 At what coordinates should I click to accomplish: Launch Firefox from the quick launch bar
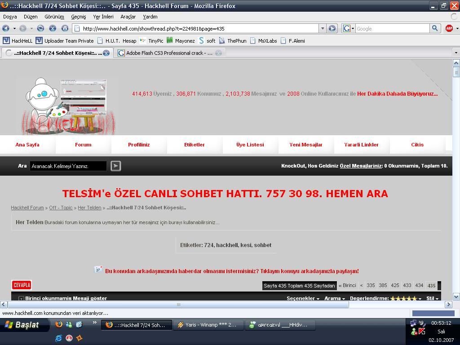(x=59, y=324)
